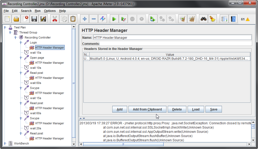
Task: Click the Open folder toolbar icon
Action: click(x=16, y=19)
